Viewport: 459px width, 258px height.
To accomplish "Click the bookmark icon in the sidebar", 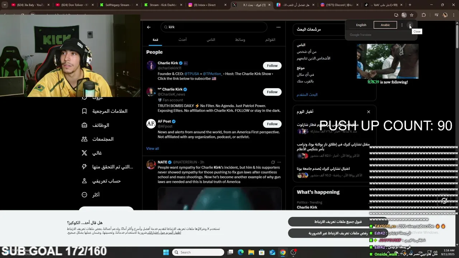I will pyautogui.click(x=84, y=111).
